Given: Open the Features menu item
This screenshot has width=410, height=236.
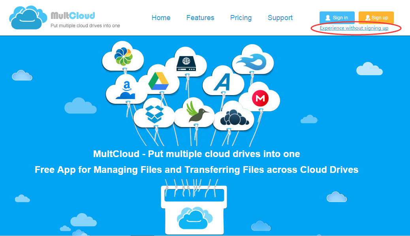Looking at the screenshot, I should (200, 18).
